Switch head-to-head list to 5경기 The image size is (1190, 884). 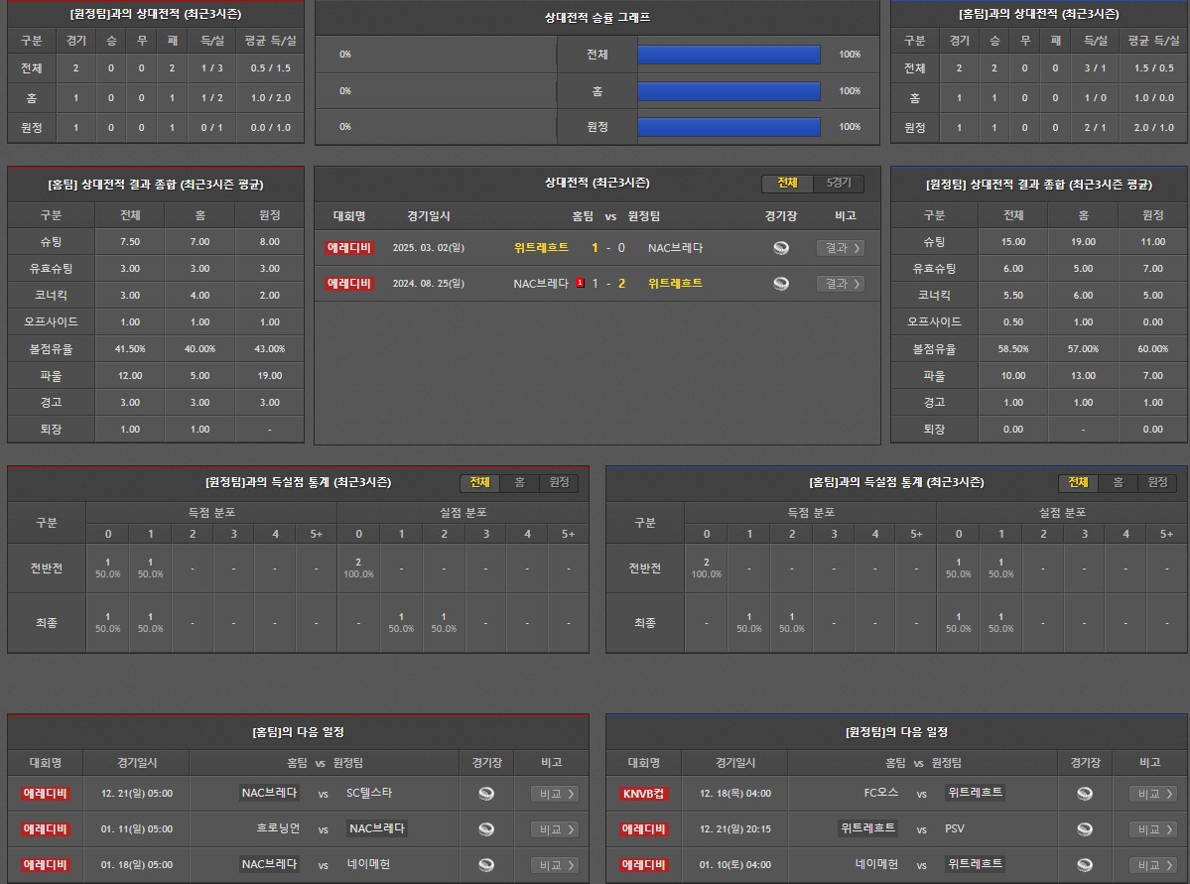(839, 184)
